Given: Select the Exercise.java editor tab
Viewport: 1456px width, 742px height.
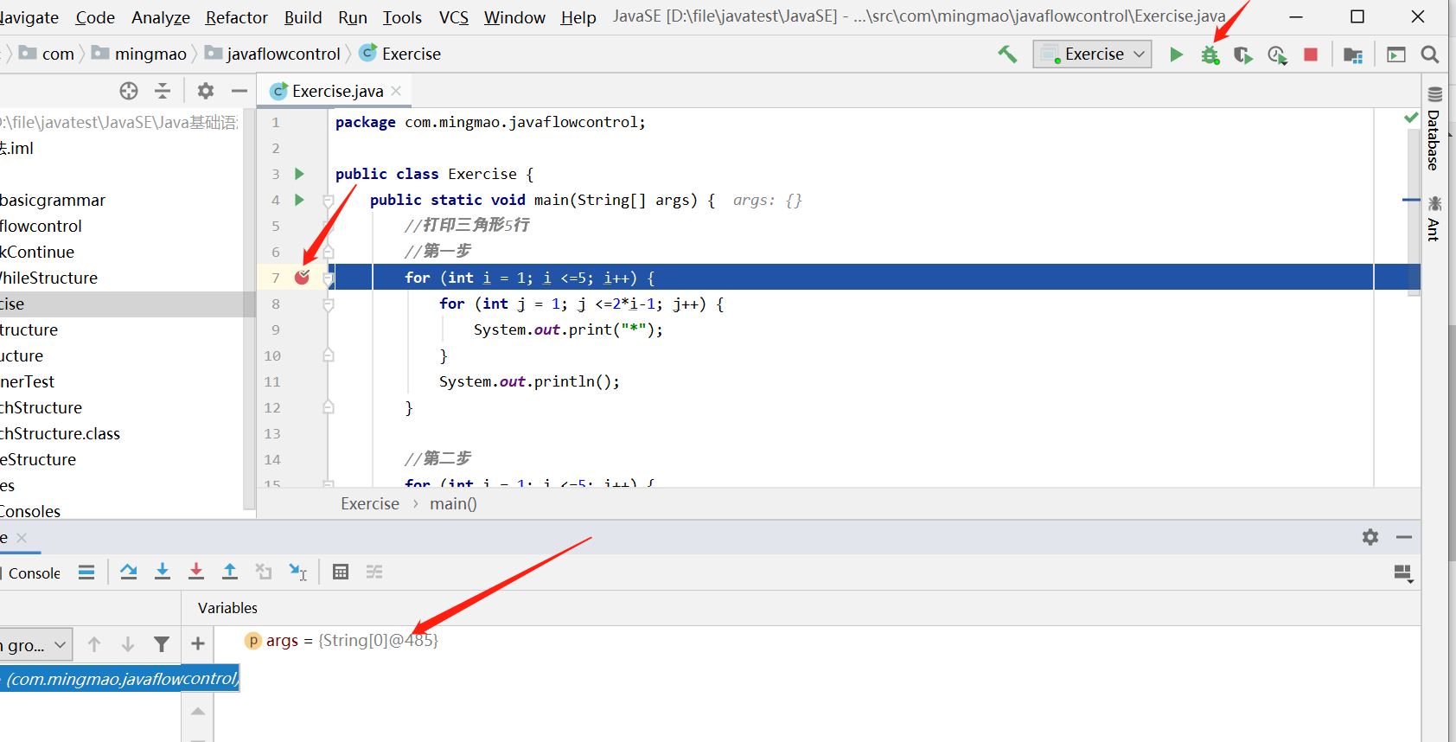Looking at the screenshot, I should [x=336, y=91].
